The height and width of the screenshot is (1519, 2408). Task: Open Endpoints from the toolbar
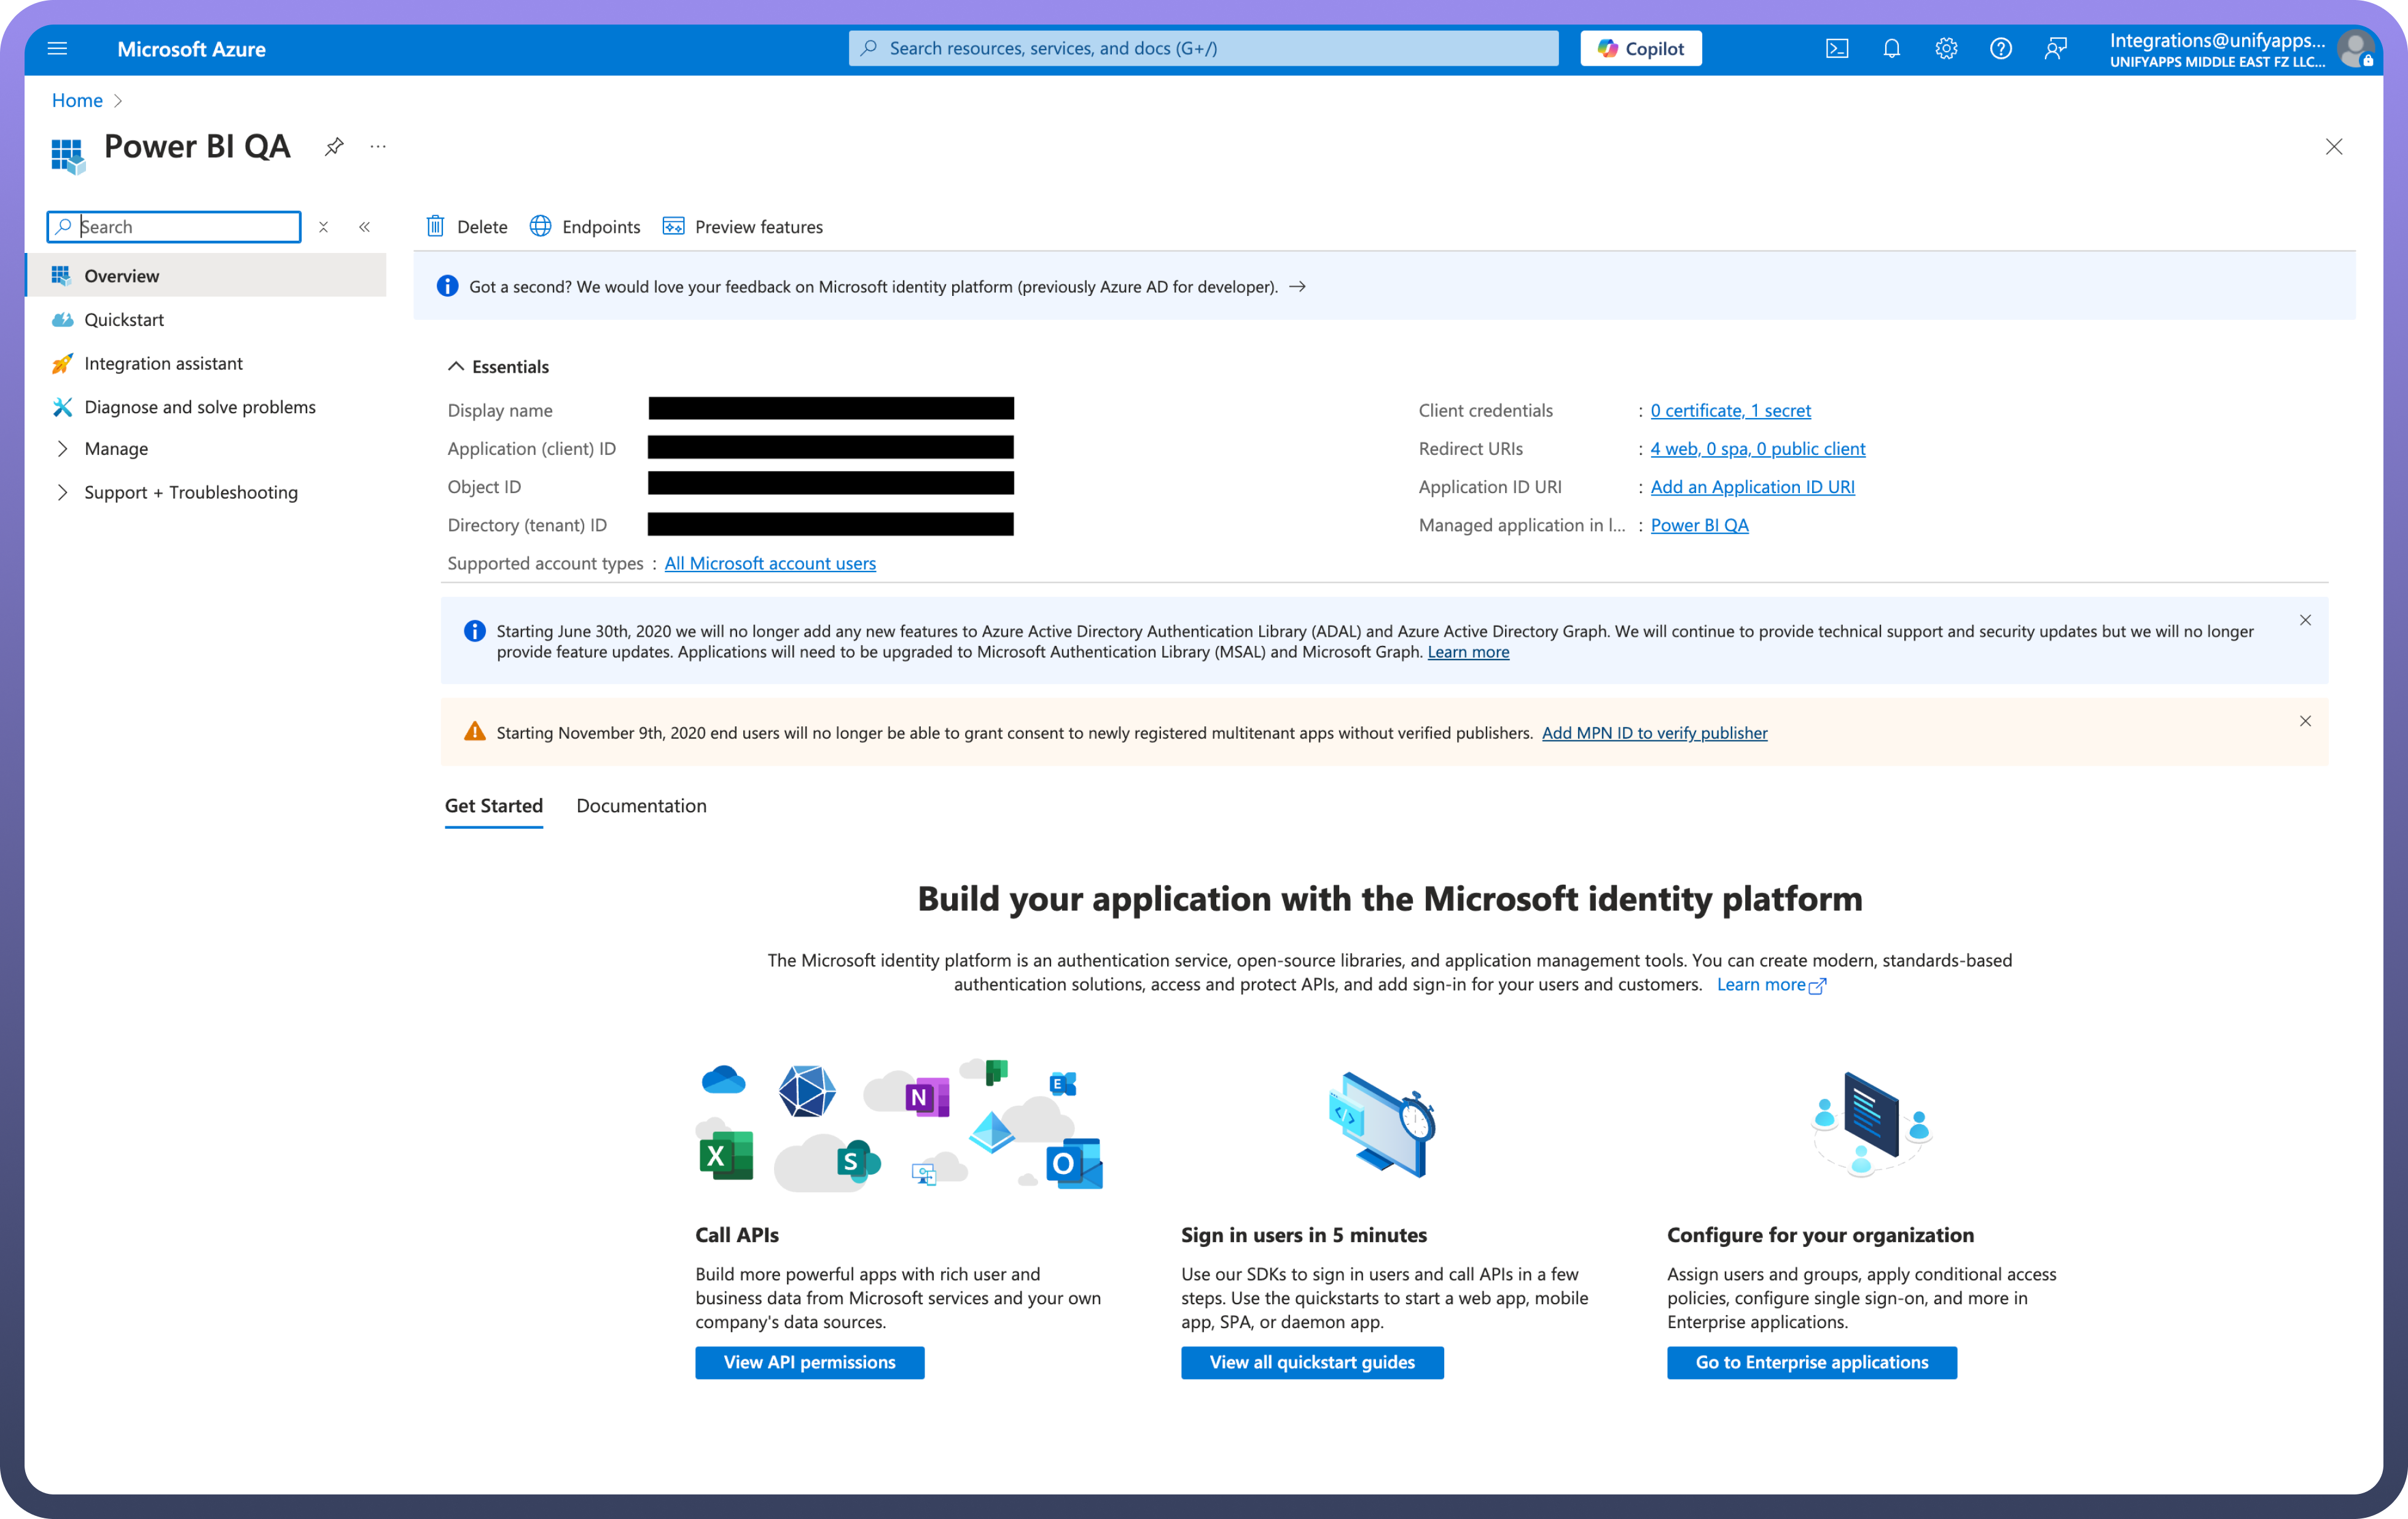pos(585,227)
